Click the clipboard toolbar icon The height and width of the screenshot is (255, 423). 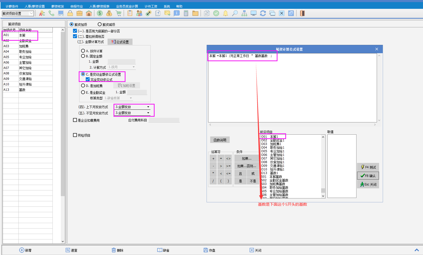[130, 13]
